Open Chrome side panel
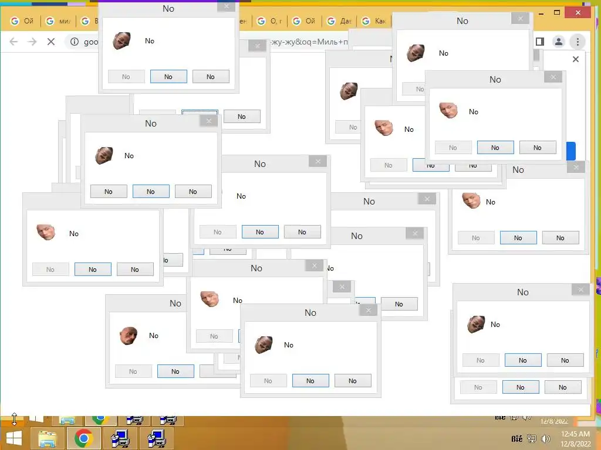 click(x=540, y=42)
